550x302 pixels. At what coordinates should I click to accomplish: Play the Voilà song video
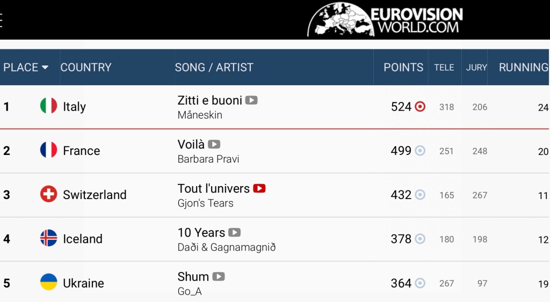tap(214, 144)
